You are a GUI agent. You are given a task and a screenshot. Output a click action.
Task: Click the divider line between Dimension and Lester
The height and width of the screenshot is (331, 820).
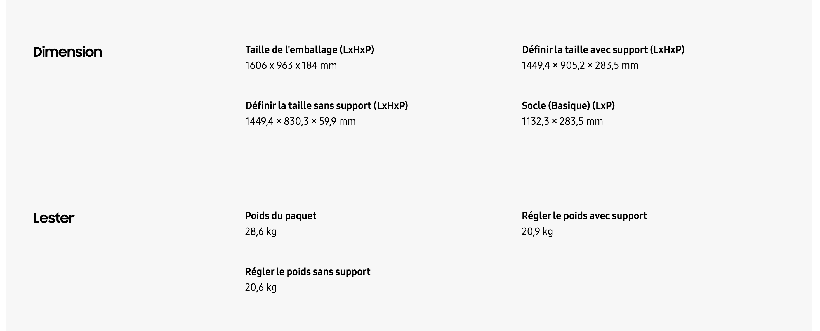[409, 169]
